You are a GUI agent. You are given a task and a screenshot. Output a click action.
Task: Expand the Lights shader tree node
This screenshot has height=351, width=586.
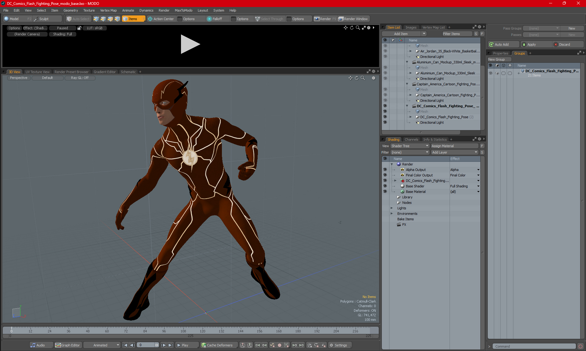392,208
